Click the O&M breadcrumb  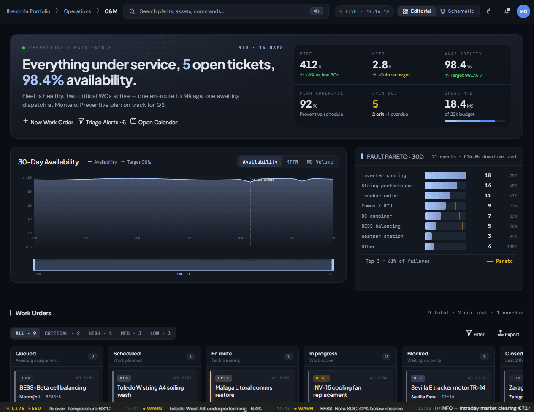(x=111, y=11)
